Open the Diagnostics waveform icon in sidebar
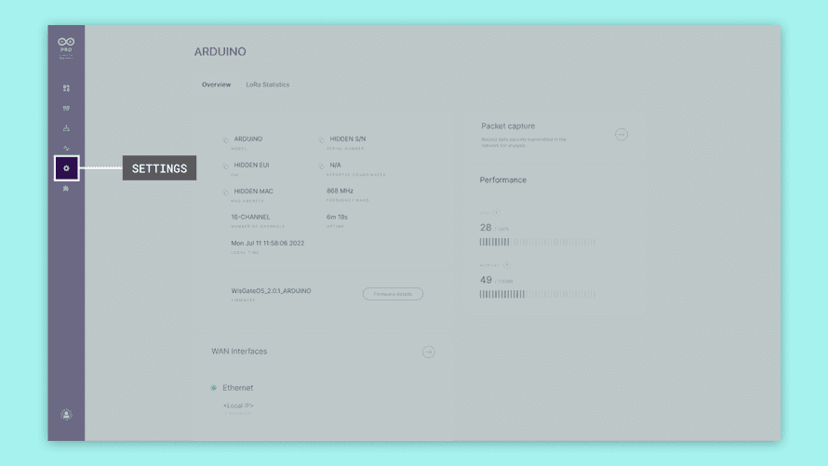828x466 pixels. pyautogui.click(x=66, y=148)
